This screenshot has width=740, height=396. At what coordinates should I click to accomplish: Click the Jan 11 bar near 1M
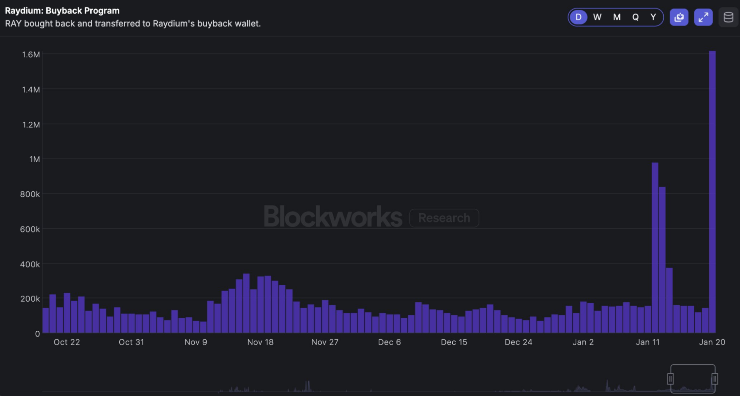[655, 248]
